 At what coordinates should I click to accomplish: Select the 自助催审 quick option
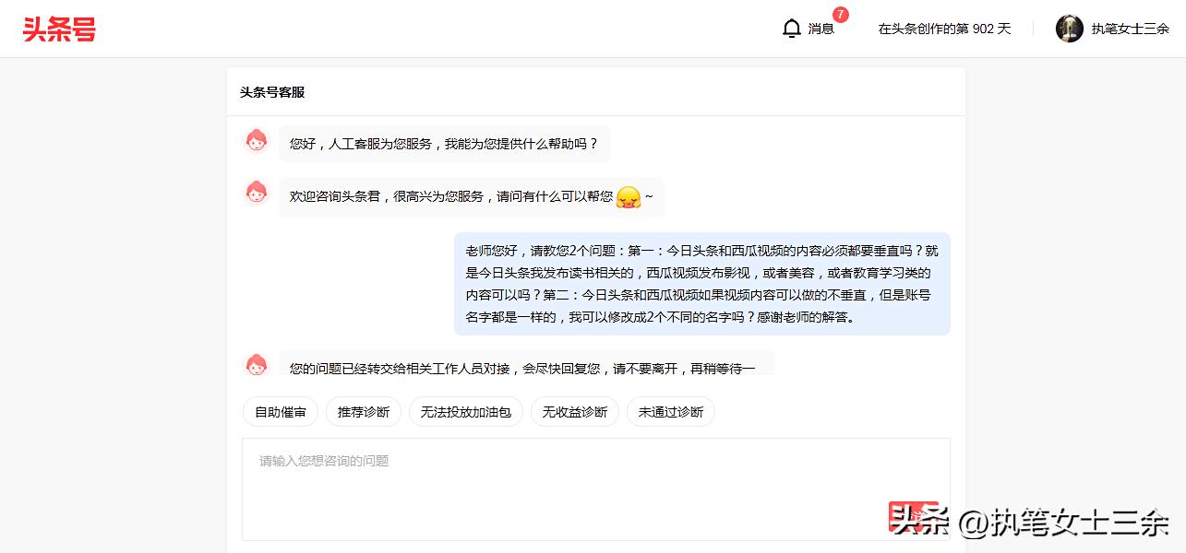click(x=280, y=411)
